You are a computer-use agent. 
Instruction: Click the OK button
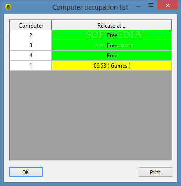(26, 172)
